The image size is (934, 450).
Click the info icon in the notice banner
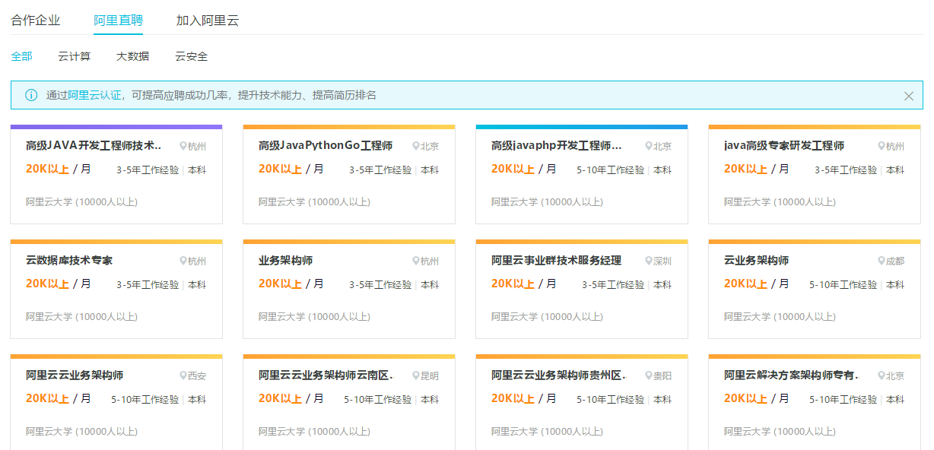(x=31, y=95)
